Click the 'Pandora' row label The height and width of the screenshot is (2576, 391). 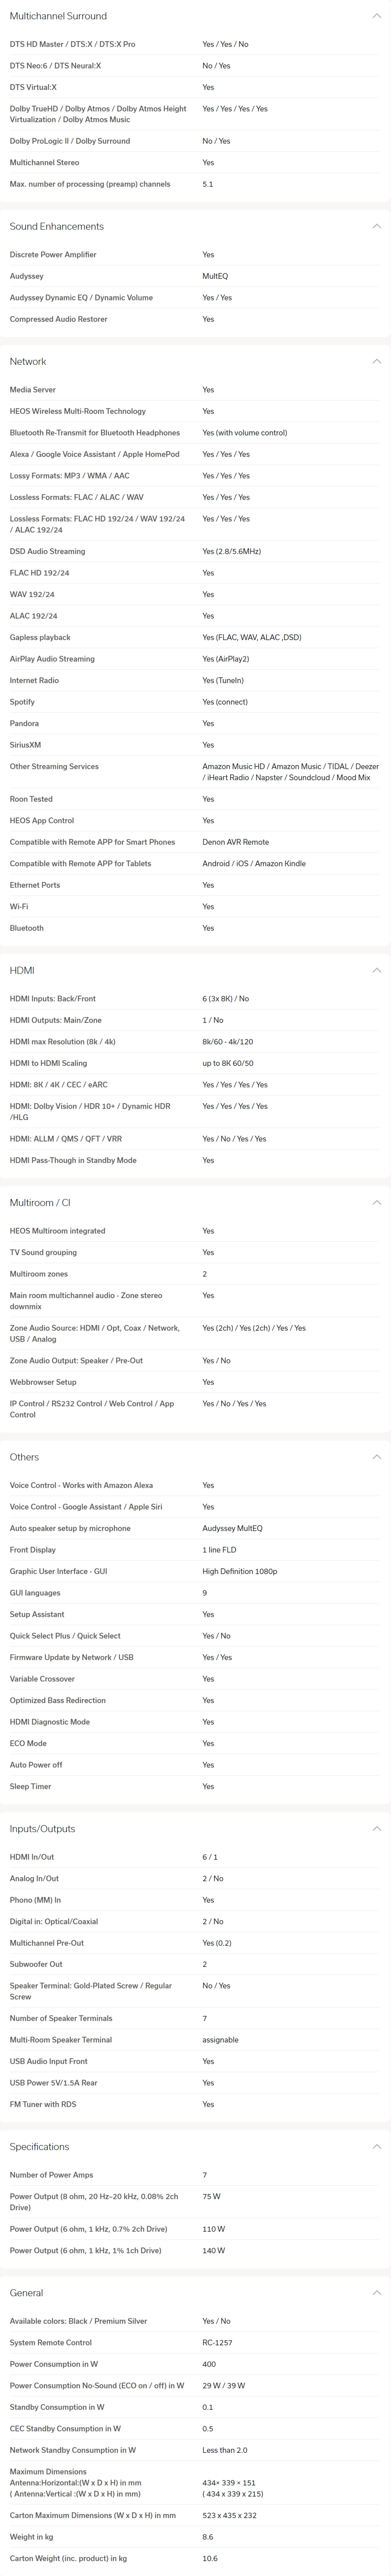(x=24, y=723)
